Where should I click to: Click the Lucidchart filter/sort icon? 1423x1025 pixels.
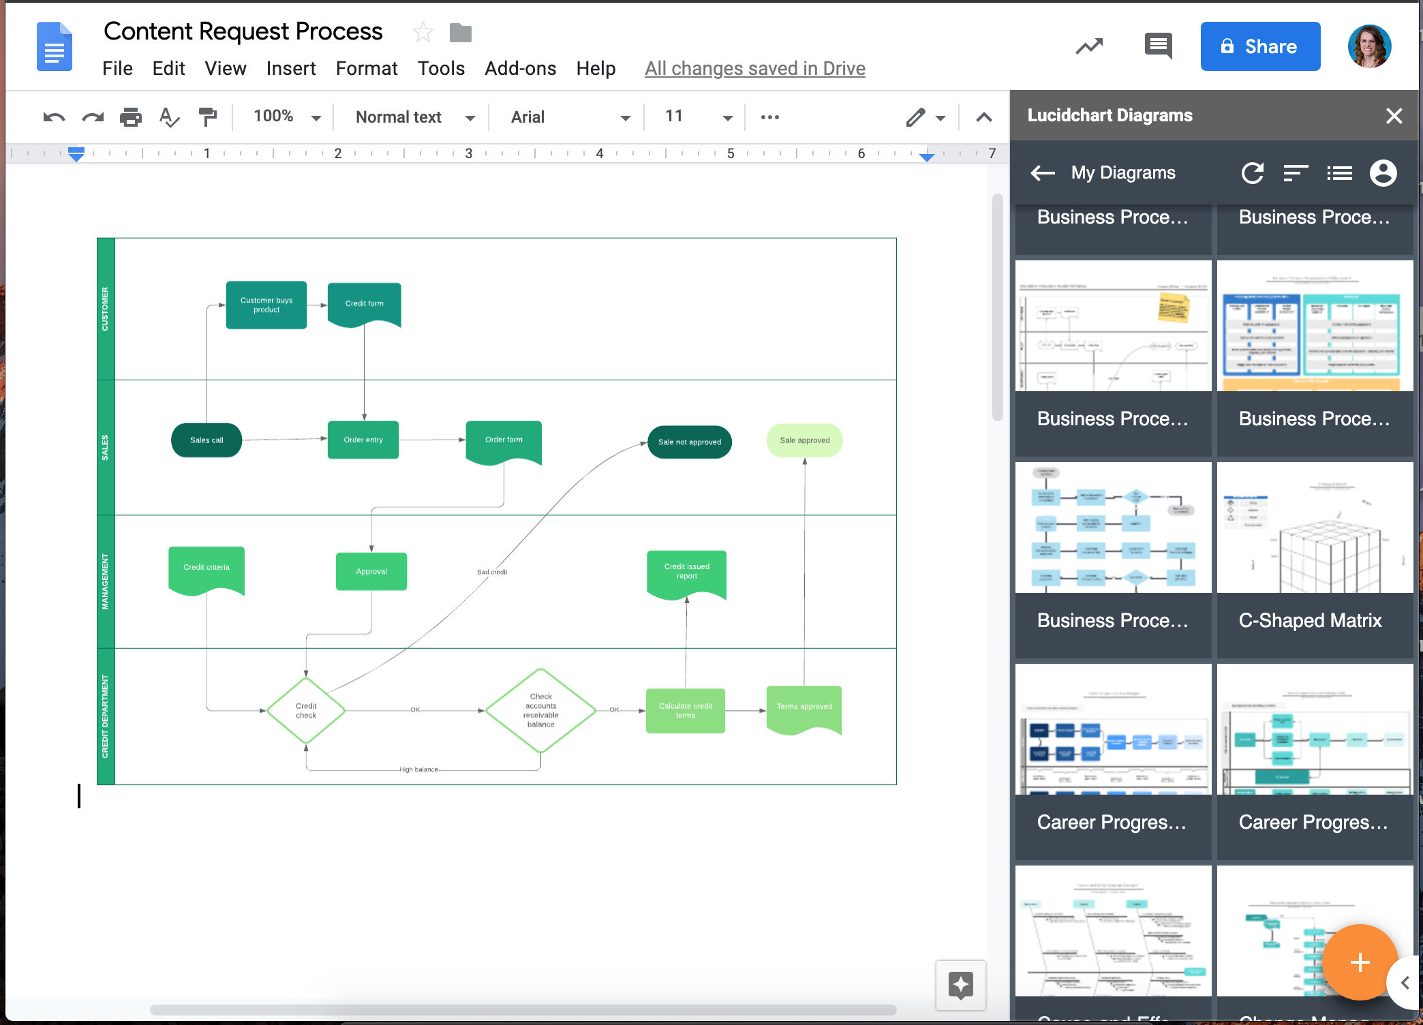pos(1298,173)
